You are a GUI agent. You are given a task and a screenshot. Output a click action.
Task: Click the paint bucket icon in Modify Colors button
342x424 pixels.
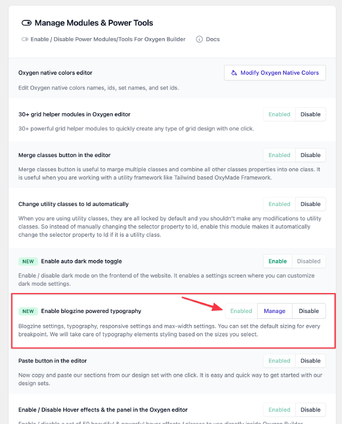pos(234,73)
